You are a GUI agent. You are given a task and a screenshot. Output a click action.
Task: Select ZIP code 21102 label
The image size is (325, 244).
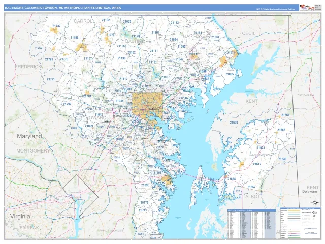point(106,20)
